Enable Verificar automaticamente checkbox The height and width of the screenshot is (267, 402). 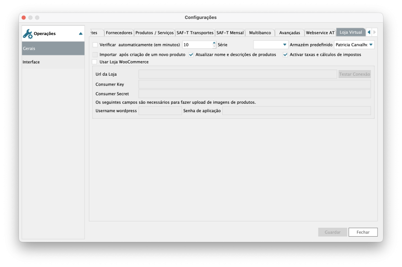click(95, 45)
